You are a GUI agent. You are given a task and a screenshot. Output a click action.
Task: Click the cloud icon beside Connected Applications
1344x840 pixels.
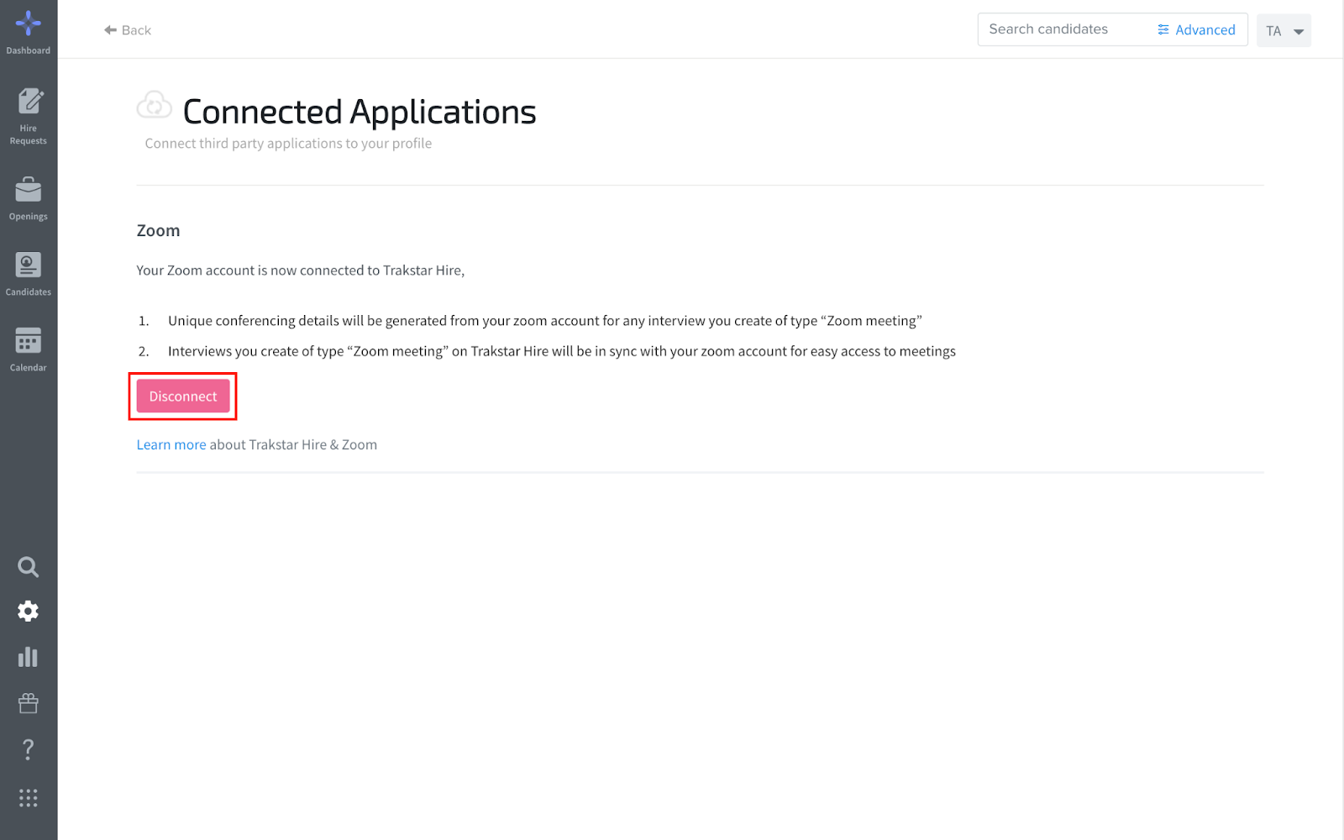pyautogui.click(x=155, y=106)
